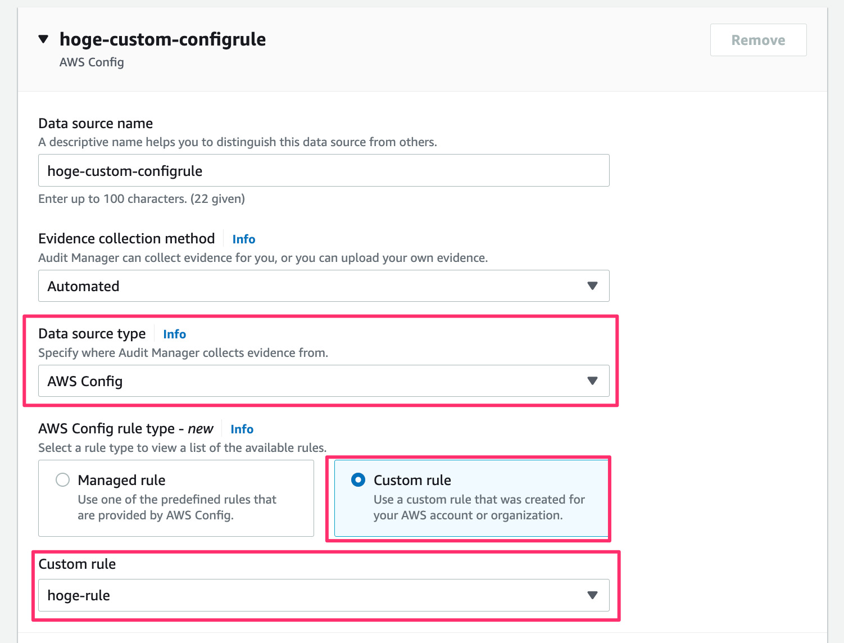Click the 'Use a custom rule' description text
Screen dimensions: 844x643
pyautogui.click(x=479, y=507)
